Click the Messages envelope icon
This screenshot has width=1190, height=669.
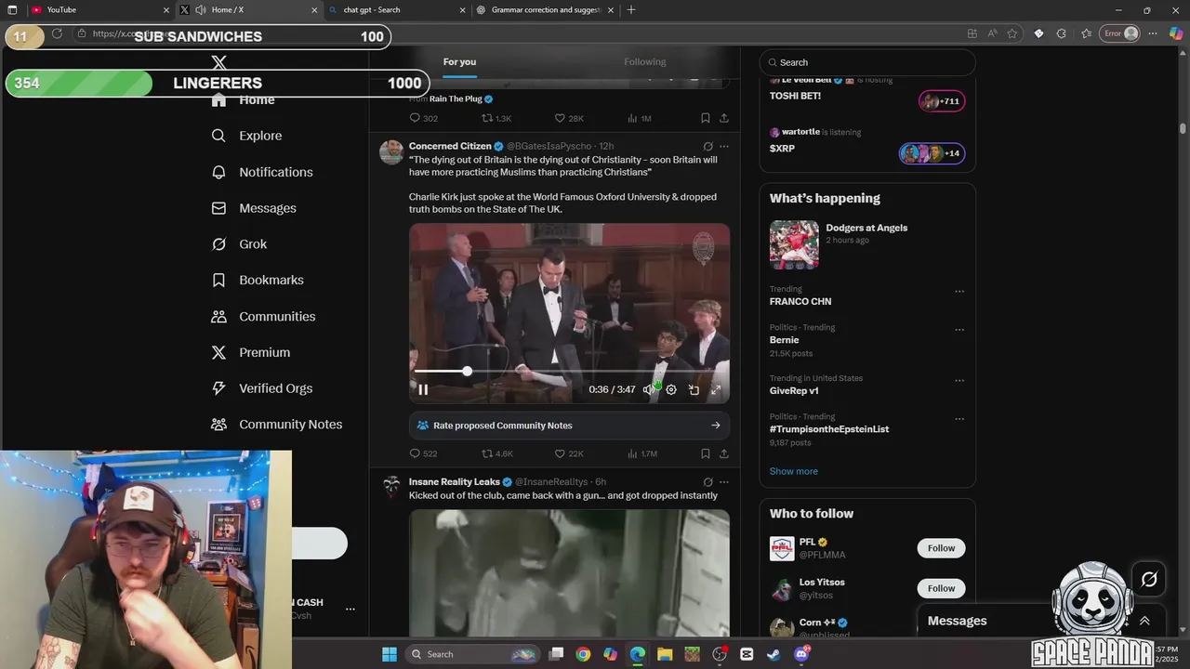pyautogui.click(x=218, y=208)
